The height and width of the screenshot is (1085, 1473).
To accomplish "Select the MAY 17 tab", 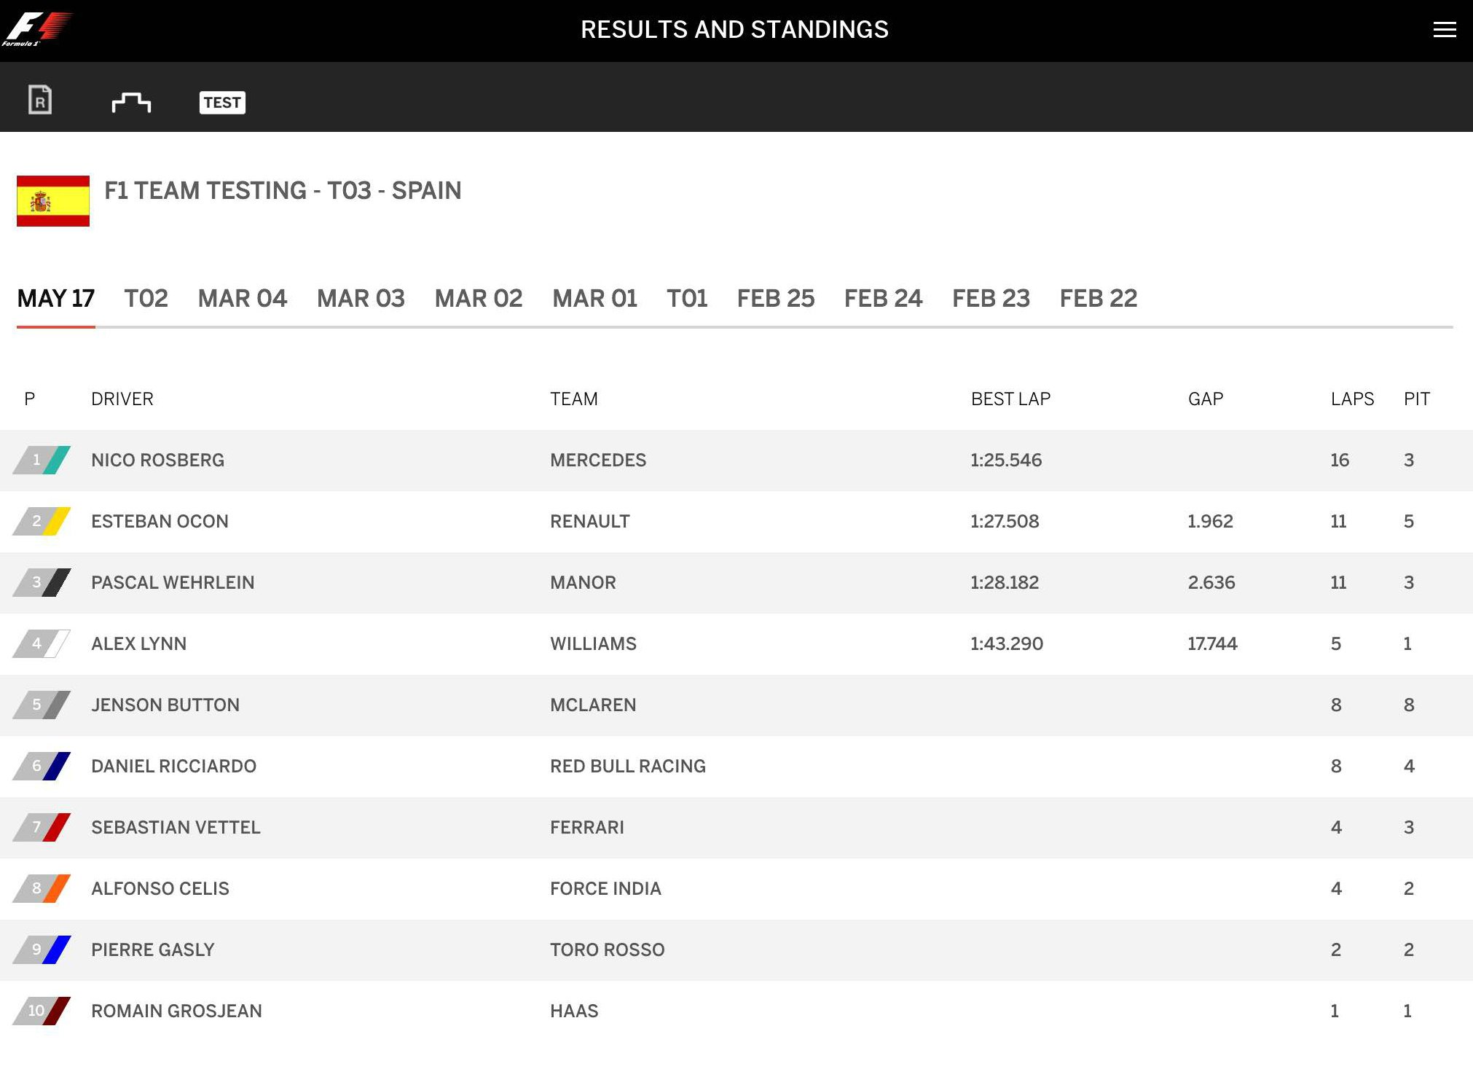I will click(56, 299).
